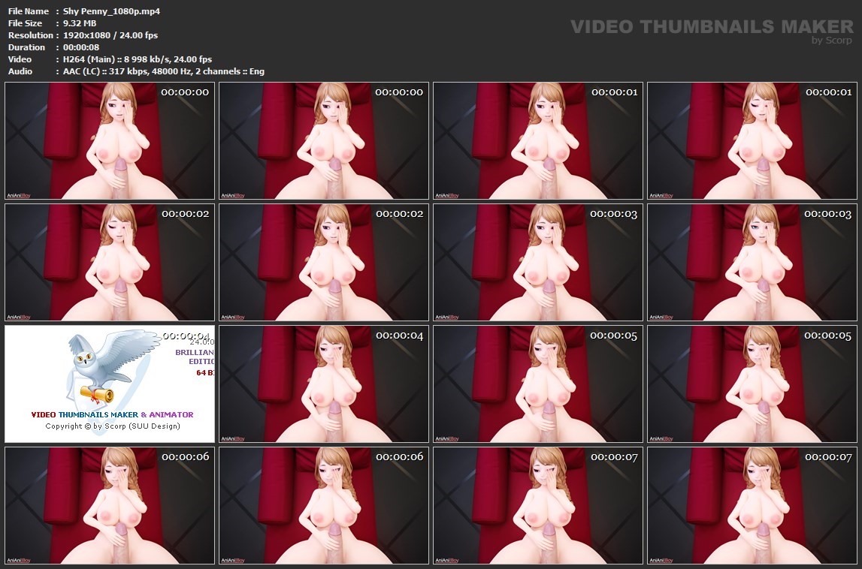Image resolution: width=862 pixels, height=569 pixels.
Task: Click the 'BRILLIANT EDITION' text in promo frame
Action: pos(195,357)
